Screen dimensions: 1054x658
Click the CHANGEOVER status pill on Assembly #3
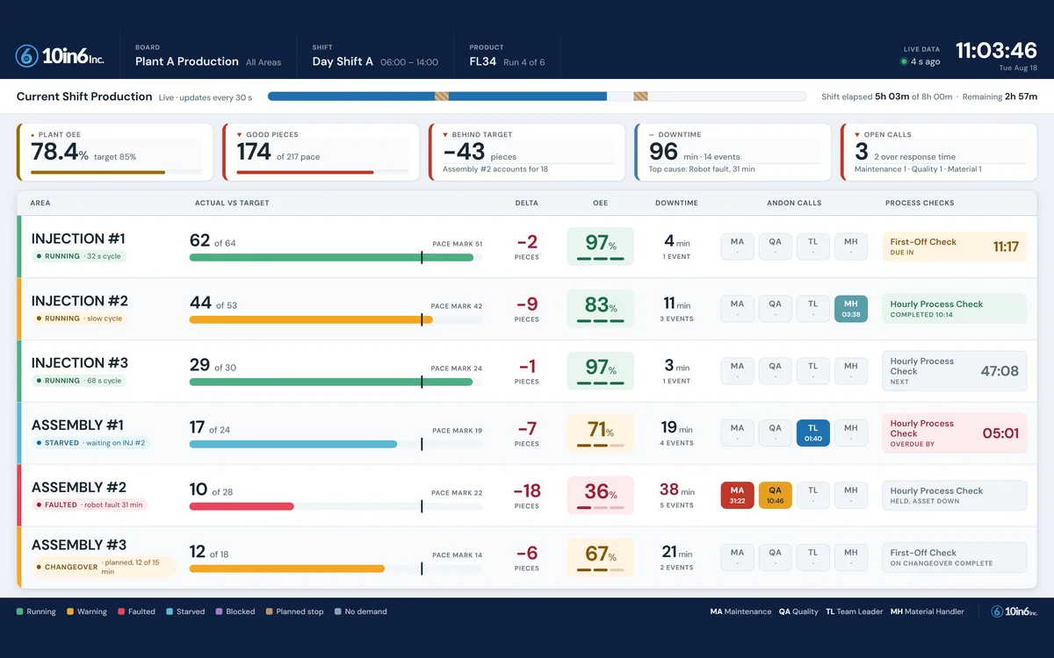tap(104, 567)
